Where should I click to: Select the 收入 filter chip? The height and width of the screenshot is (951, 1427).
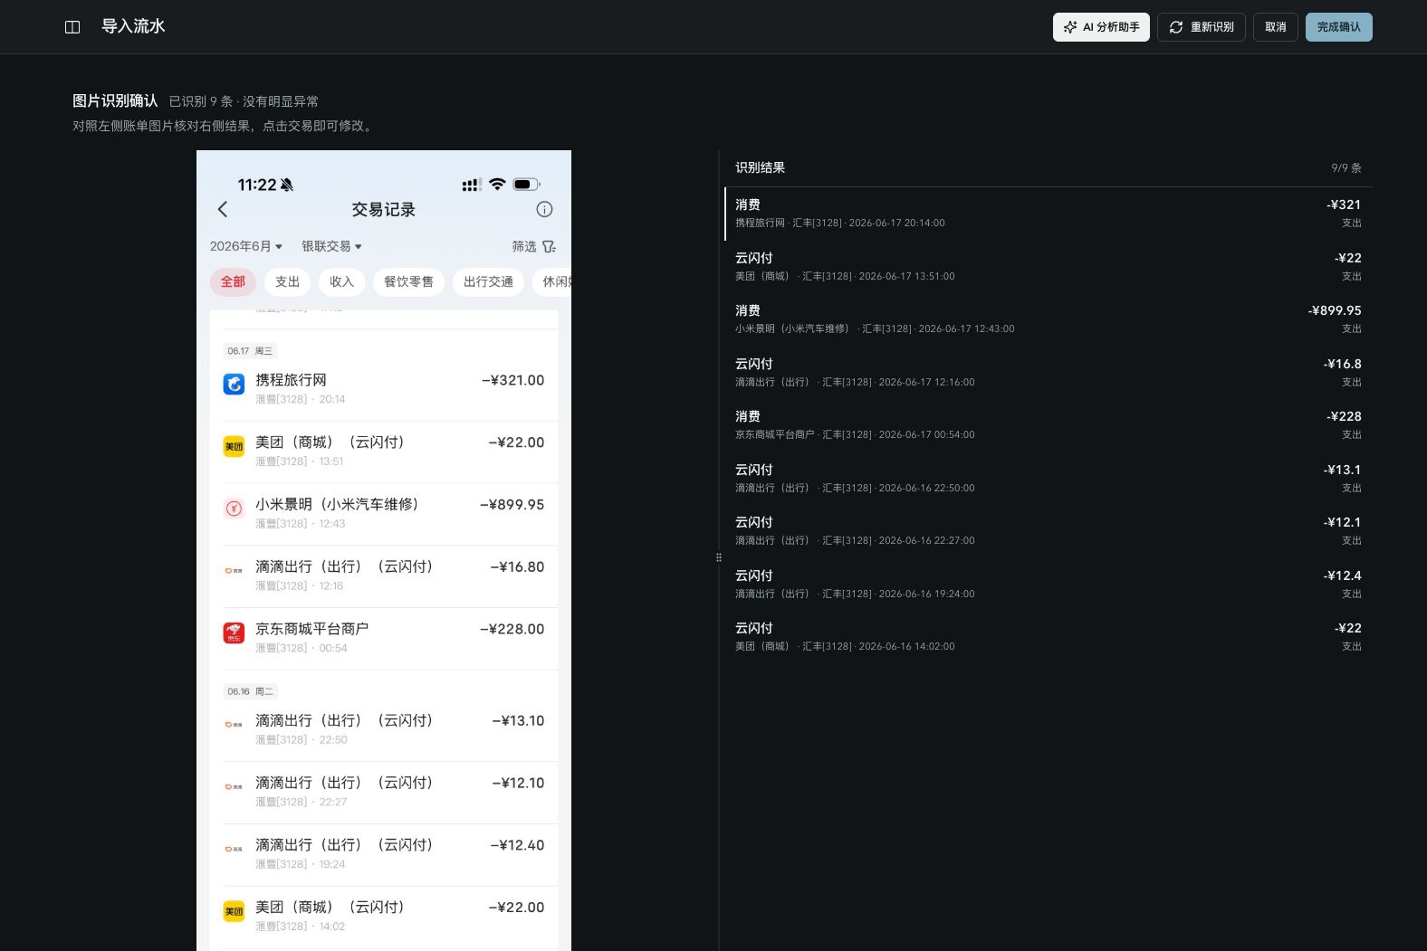coord(341,281)
